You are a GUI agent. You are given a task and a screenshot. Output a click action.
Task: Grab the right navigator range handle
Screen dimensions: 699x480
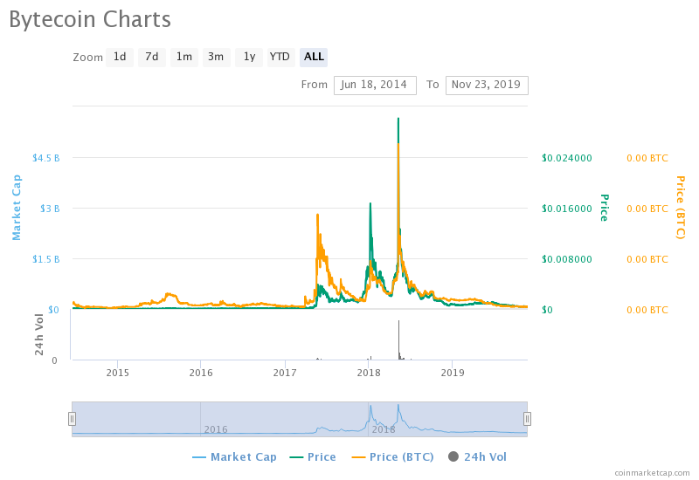click(x=527, y=419)
